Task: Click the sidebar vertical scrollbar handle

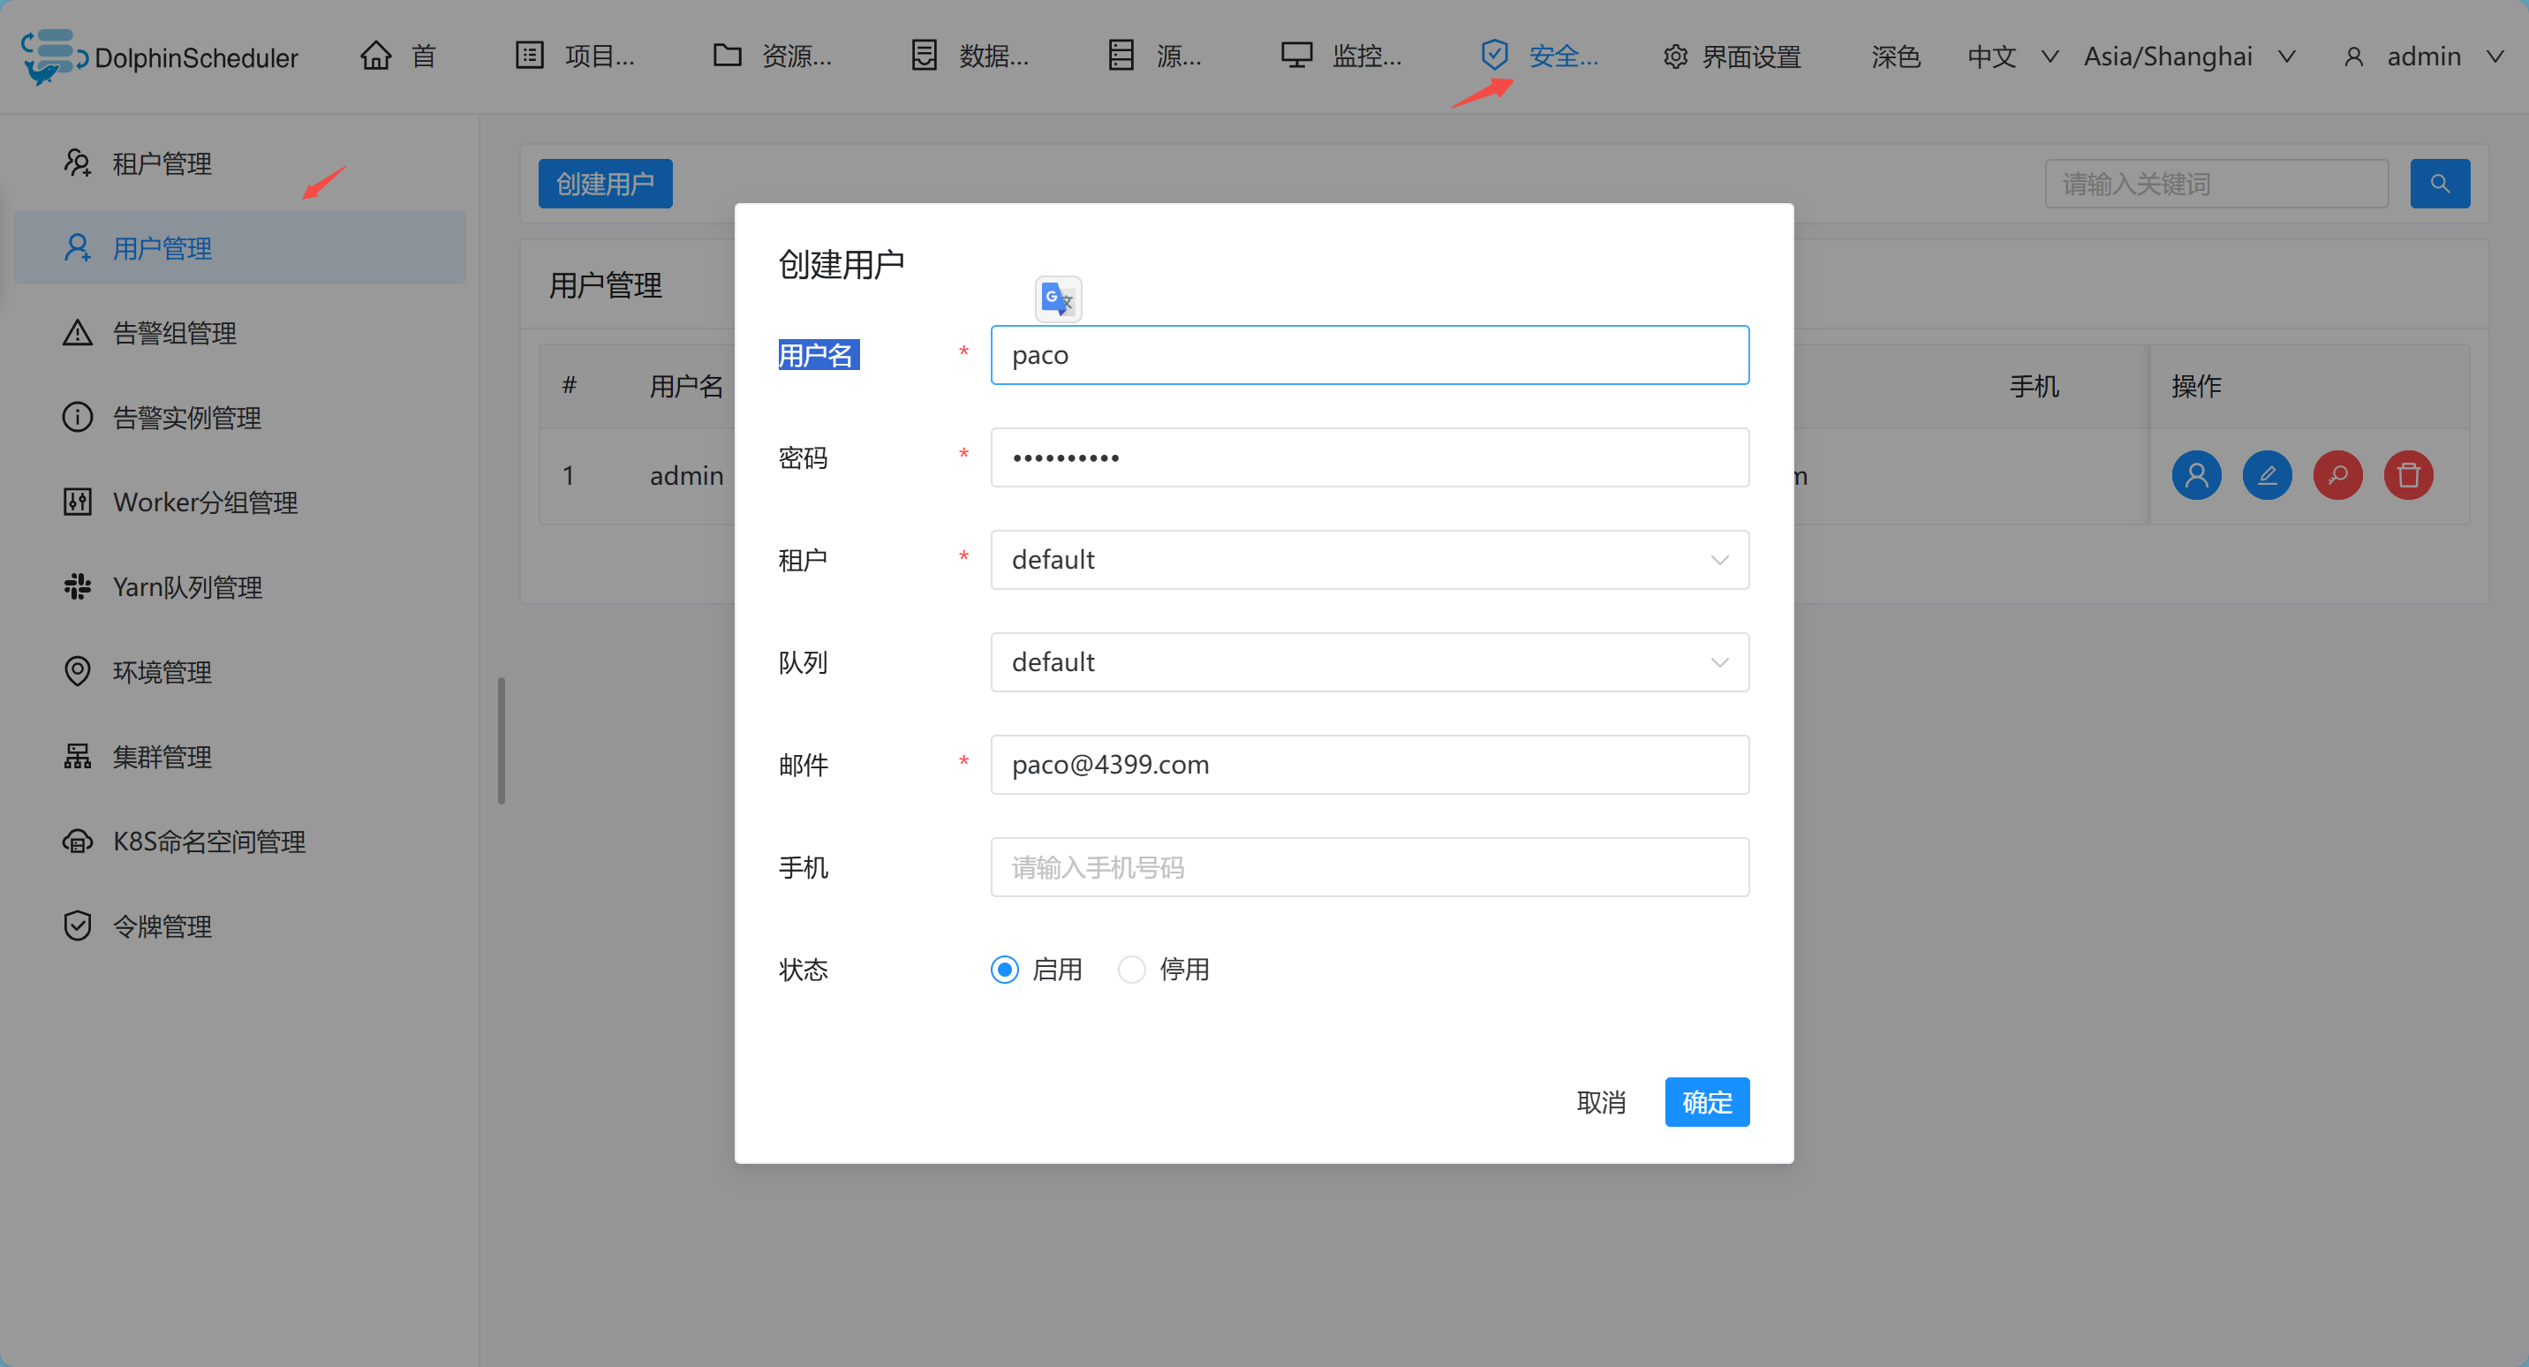Action: click(502, 740)
